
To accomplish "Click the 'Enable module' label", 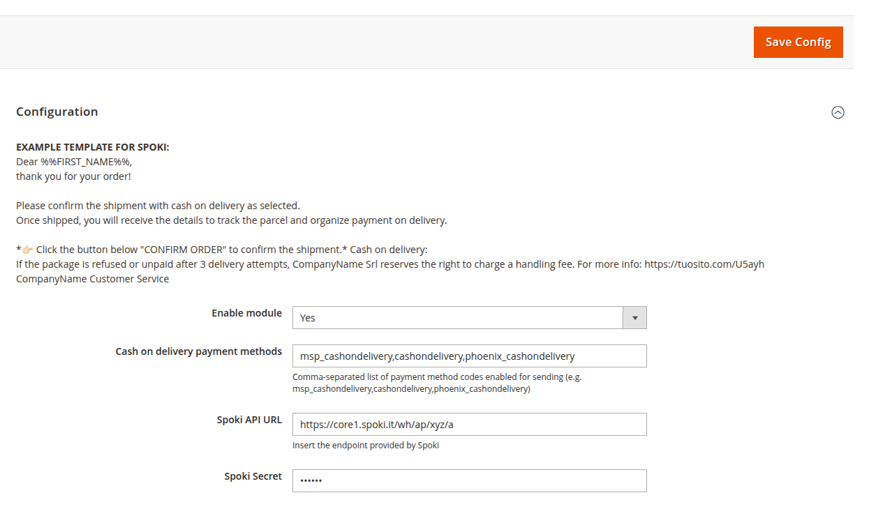I will tap(246, 313).
